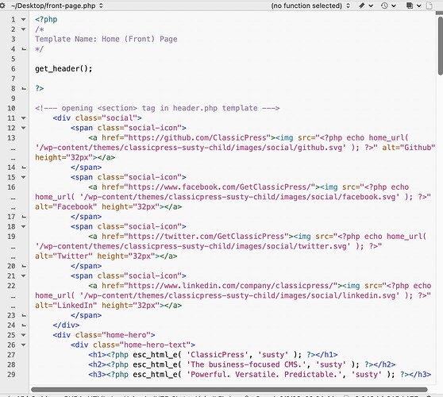Click 'Powerful. Versatile. Predictable.' string
The width and height of the screenshot is (443, 397).
(264, 375)
